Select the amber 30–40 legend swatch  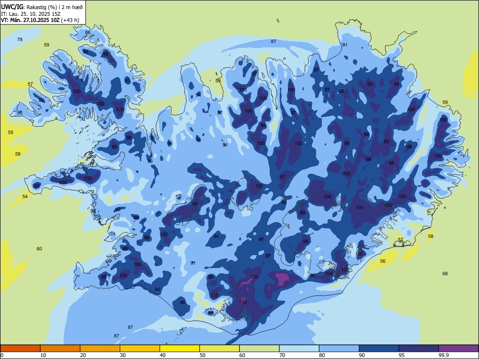(140, 348)
